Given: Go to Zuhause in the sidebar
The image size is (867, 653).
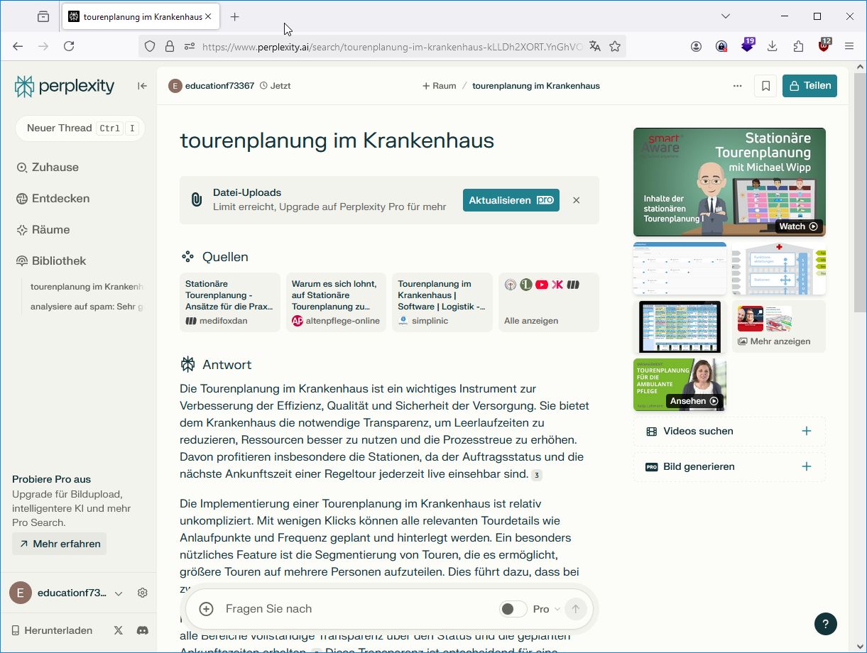Looking at the screenshot, I should tap(47, 168).
